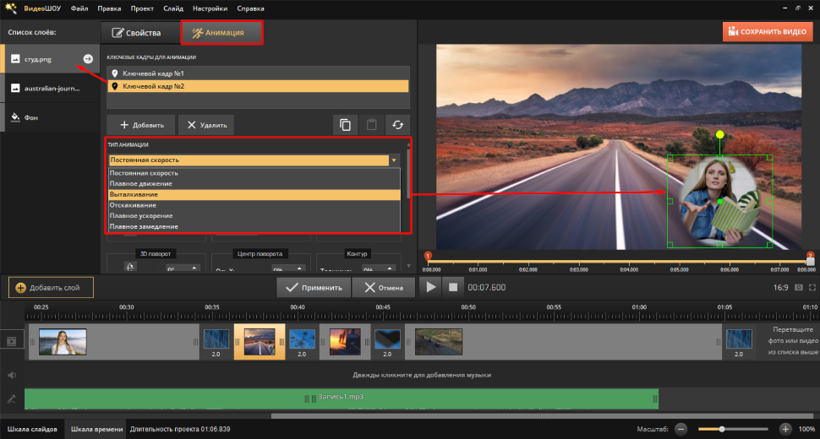Open fullscreen preview icon

pos(812,288)
